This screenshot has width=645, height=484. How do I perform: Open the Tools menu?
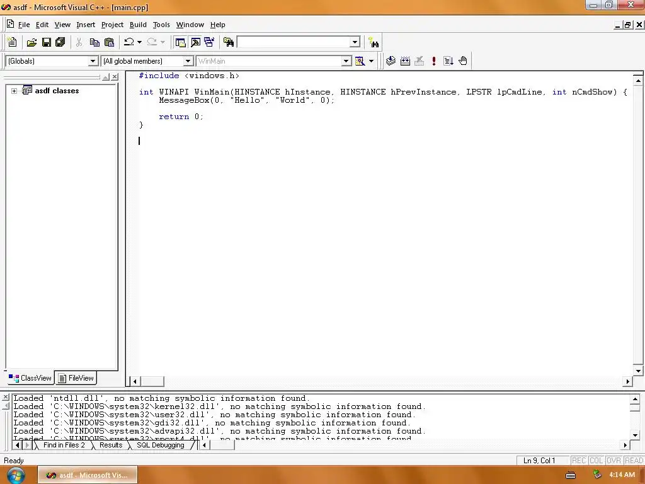tap(161, 25)
